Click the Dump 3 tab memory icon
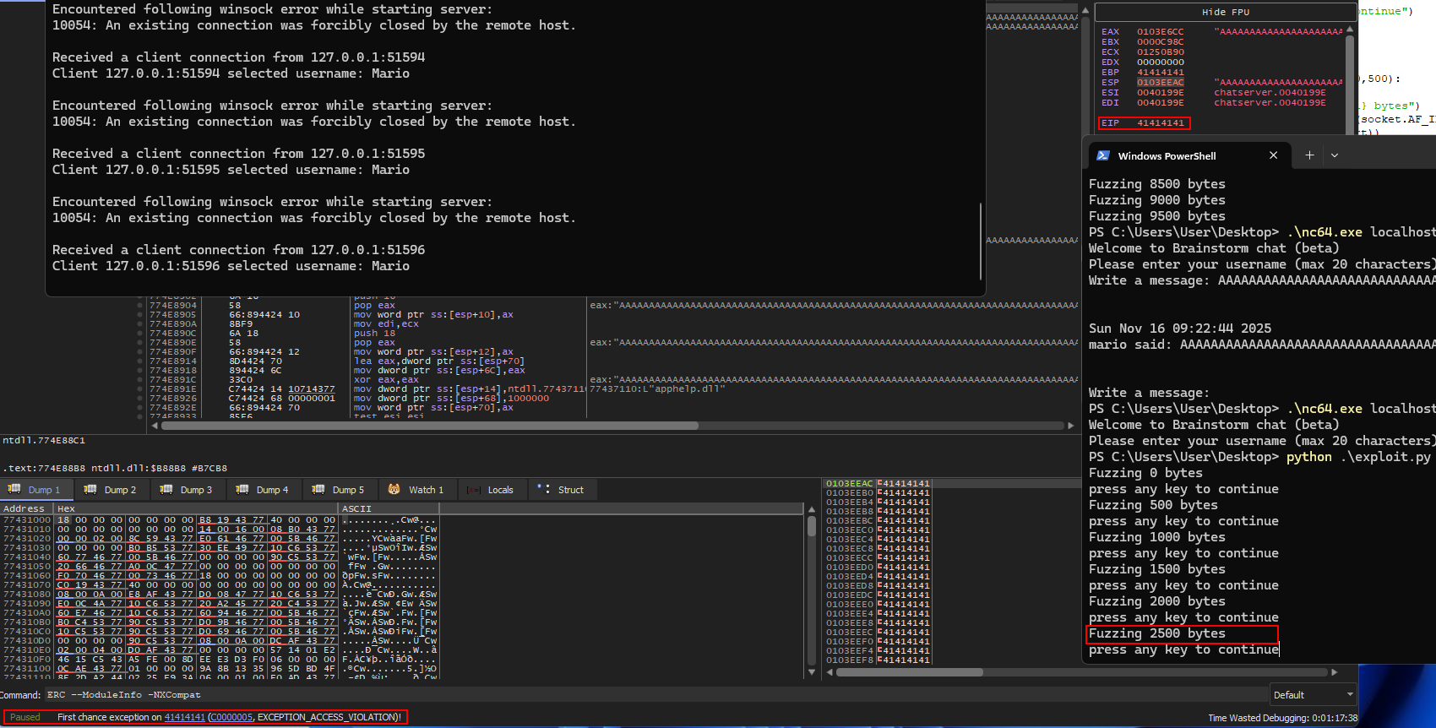This screenshot has width=1436, height=728. click(x=166, y=489)
